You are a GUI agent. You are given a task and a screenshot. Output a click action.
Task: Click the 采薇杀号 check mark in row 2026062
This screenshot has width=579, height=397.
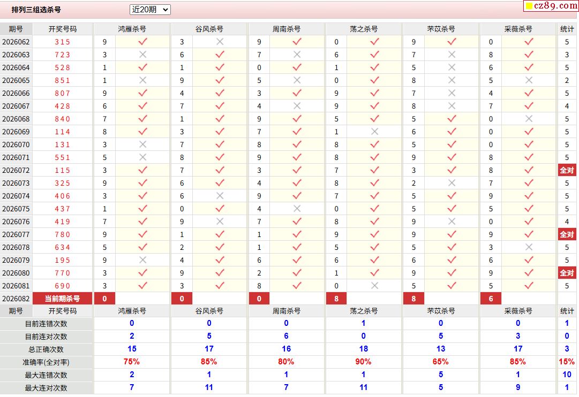[529, 42]
